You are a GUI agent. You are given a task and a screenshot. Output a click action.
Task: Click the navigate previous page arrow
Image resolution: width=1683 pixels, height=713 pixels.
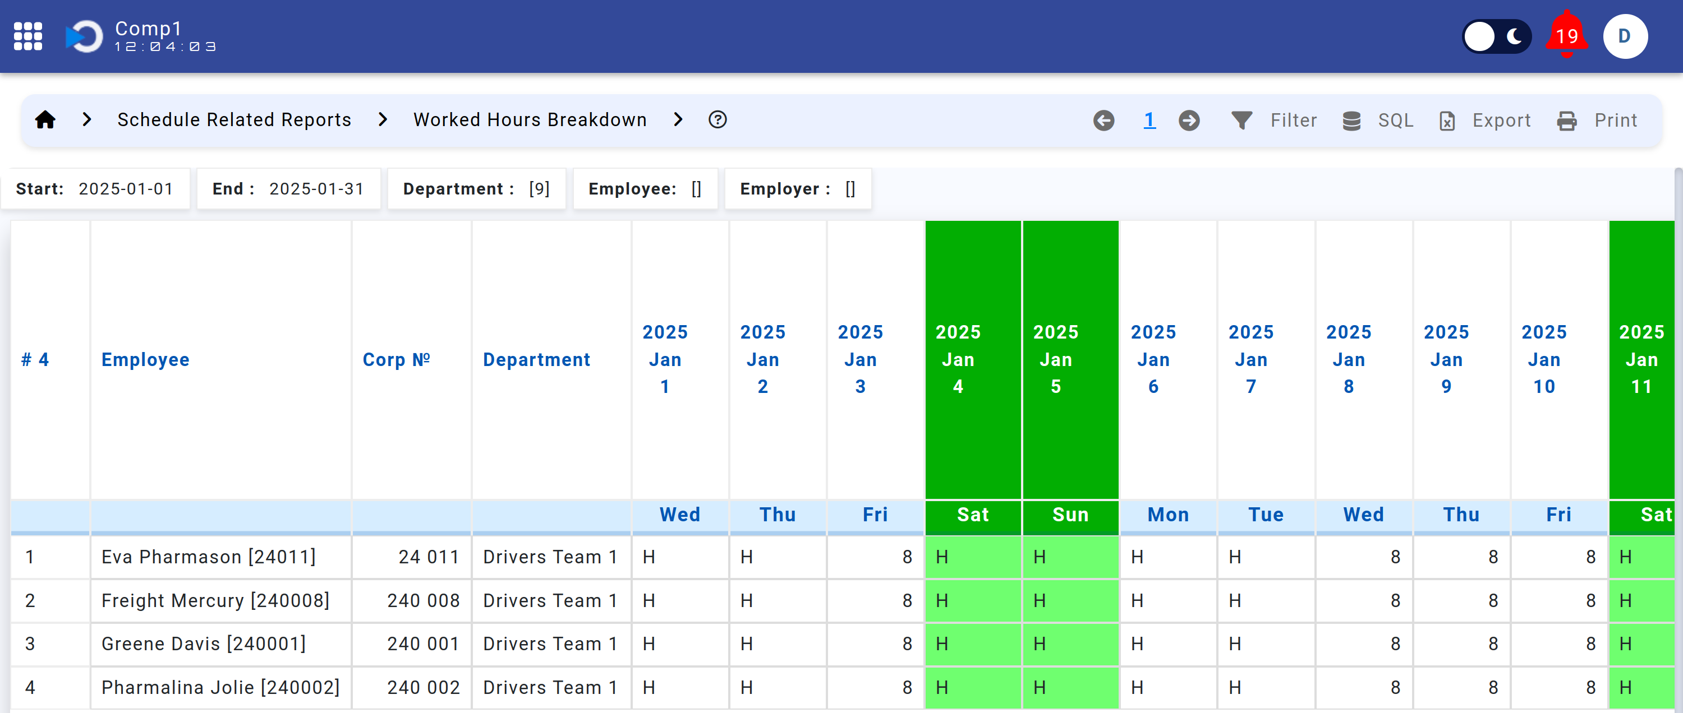tap(1105, 120)
